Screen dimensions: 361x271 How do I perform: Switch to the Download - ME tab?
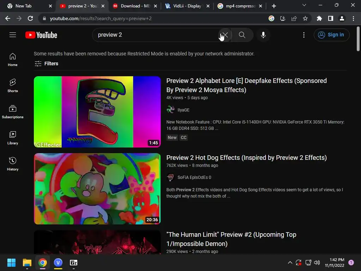point(135,6)
